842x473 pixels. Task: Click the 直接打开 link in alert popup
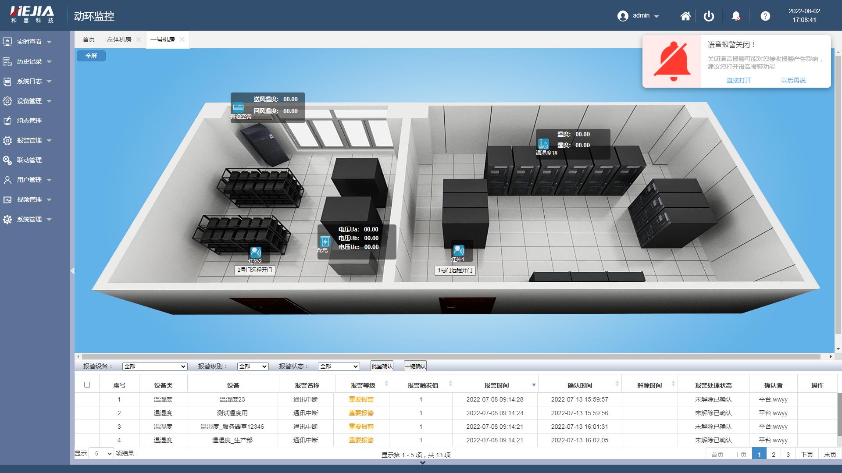pos(739,80)
